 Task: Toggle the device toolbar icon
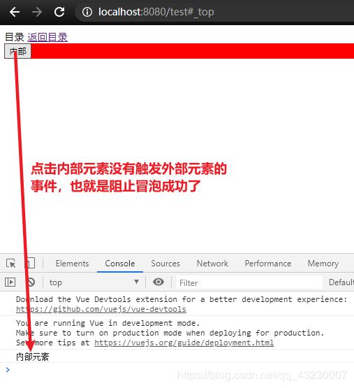tap(29, 263)
